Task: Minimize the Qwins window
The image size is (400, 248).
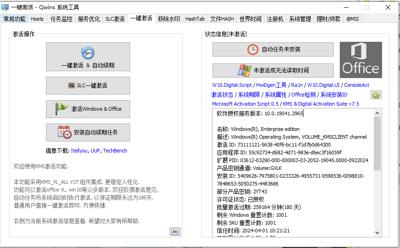Action: (x=346, y=7)
